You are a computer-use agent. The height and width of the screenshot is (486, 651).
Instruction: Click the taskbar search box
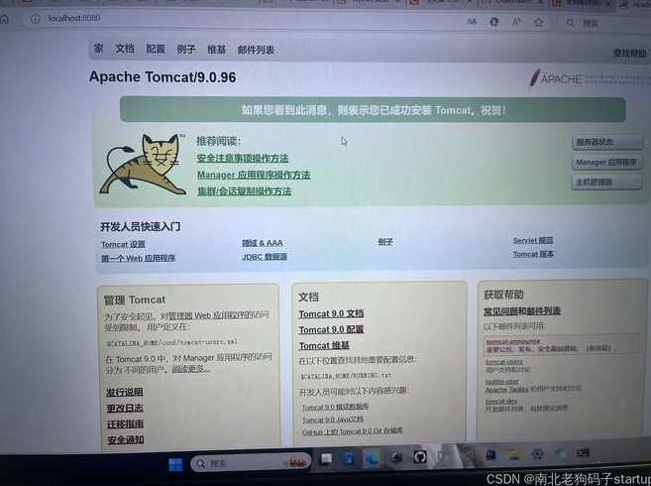[x=251, y=463]
